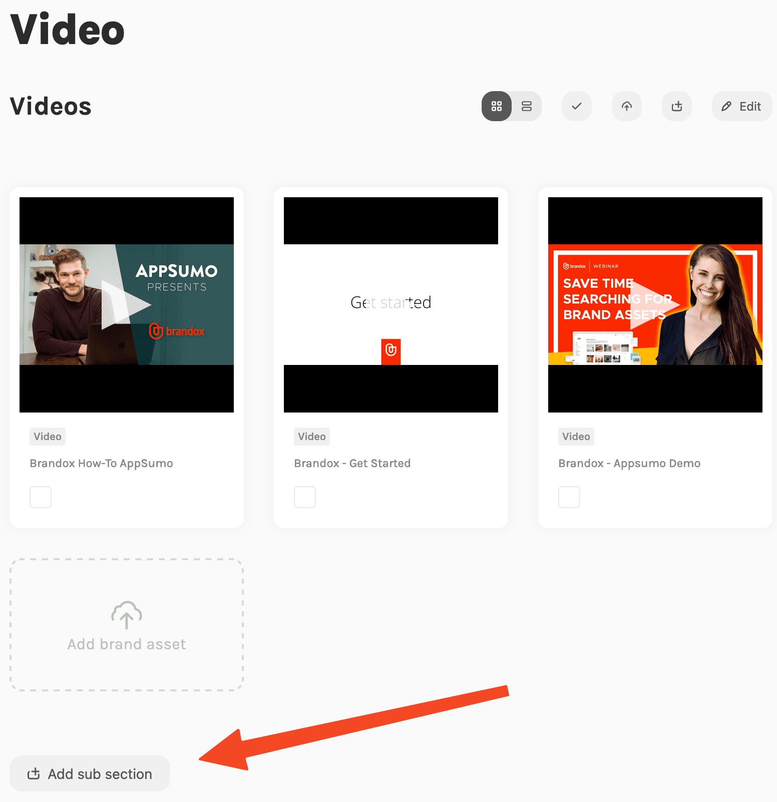Tick checkbox for Brandox - Appsumo Demo
777x802 pixels.
tap(569, 497)
